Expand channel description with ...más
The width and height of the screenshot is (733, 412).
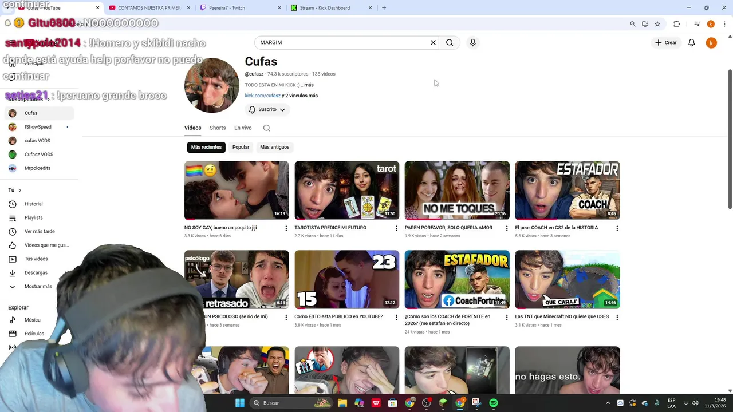[308, 85]
